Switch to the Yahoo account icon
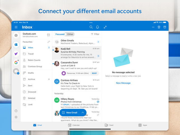This screenshot has width=180, height=135. (16, 54)
